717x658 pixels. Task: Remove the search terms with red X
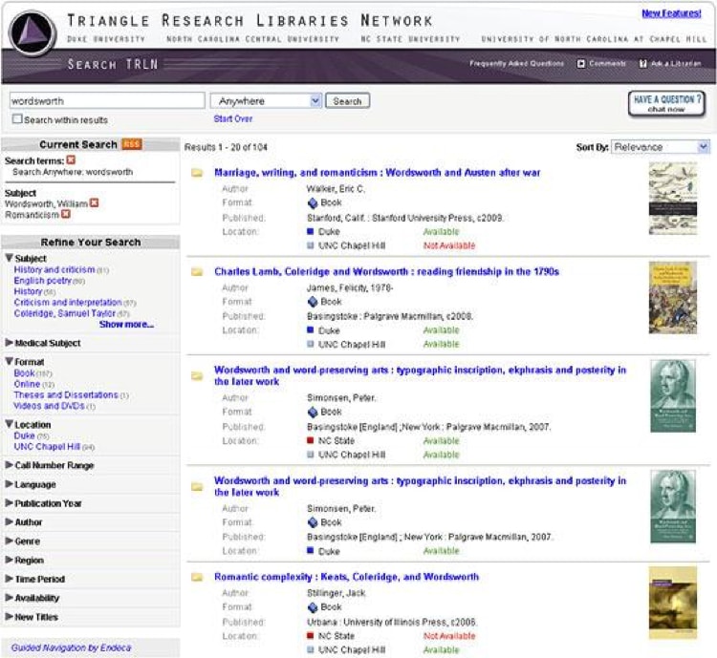pyautogui.click(x=71, y=159)
